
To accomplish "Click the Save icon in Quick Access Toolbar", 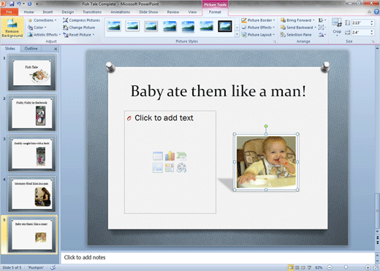I will [x=12, y=4].
